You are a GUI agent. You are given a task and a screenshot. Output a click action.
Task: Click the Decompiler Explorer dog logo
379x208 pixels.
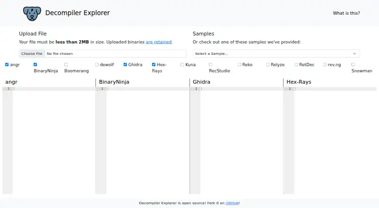(x=32, y=13)
